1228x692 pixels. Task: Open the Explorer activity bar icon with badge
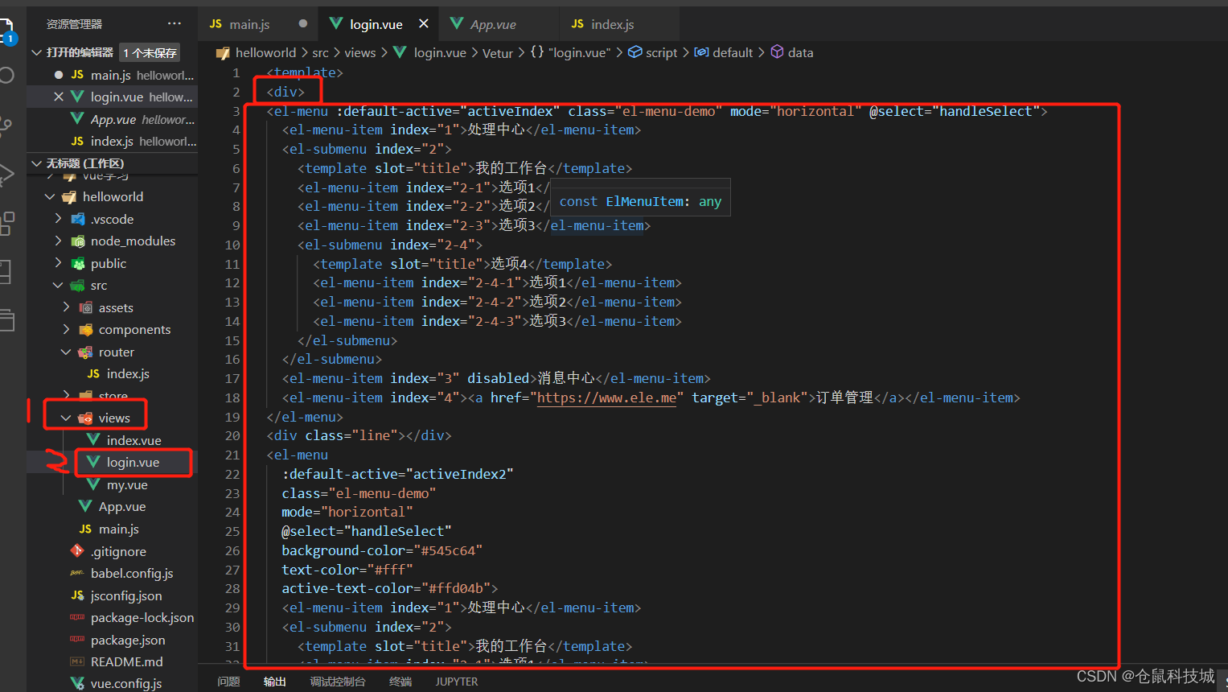point(7,32)
